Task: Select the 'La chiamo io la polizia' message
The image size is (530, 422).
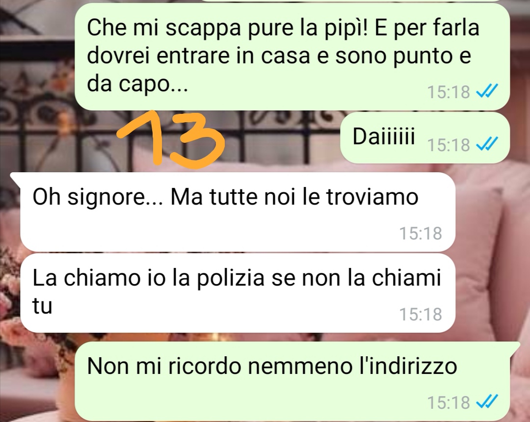Action: tap(238, 293)
